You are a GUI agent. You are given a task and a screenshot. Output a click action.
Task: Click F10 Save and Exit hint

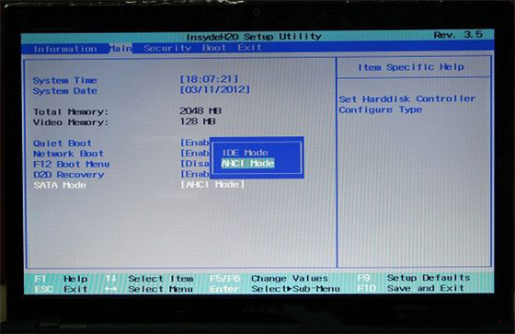coord(410,288)
